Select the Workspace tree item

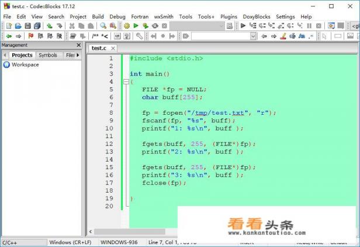[x=25, y=64]
